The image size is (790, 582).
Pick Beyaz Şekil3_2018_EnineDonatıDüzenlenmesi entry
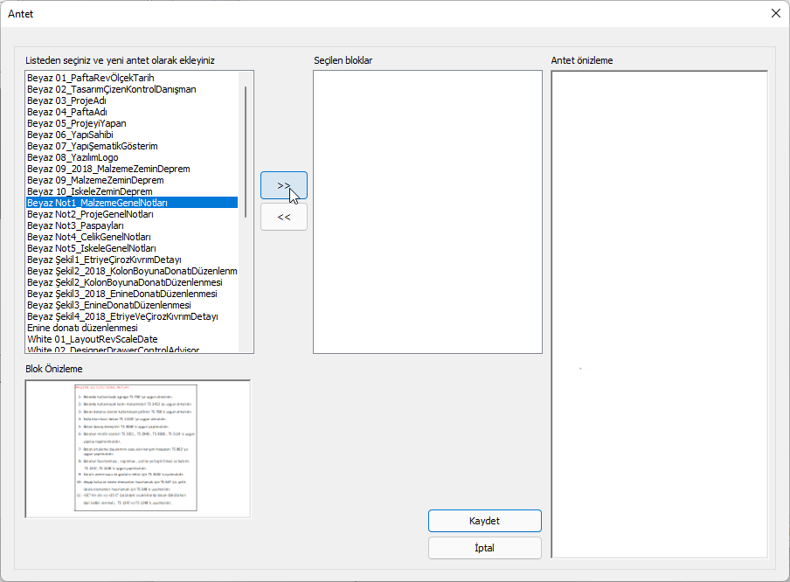click(131, 294)
